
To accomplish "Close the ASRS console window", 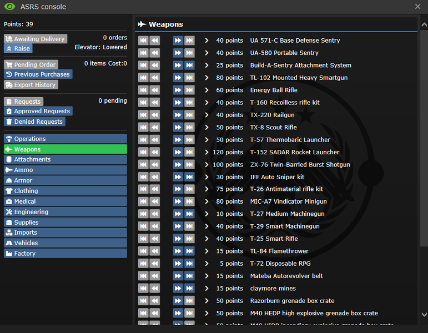I will (417, 7).
